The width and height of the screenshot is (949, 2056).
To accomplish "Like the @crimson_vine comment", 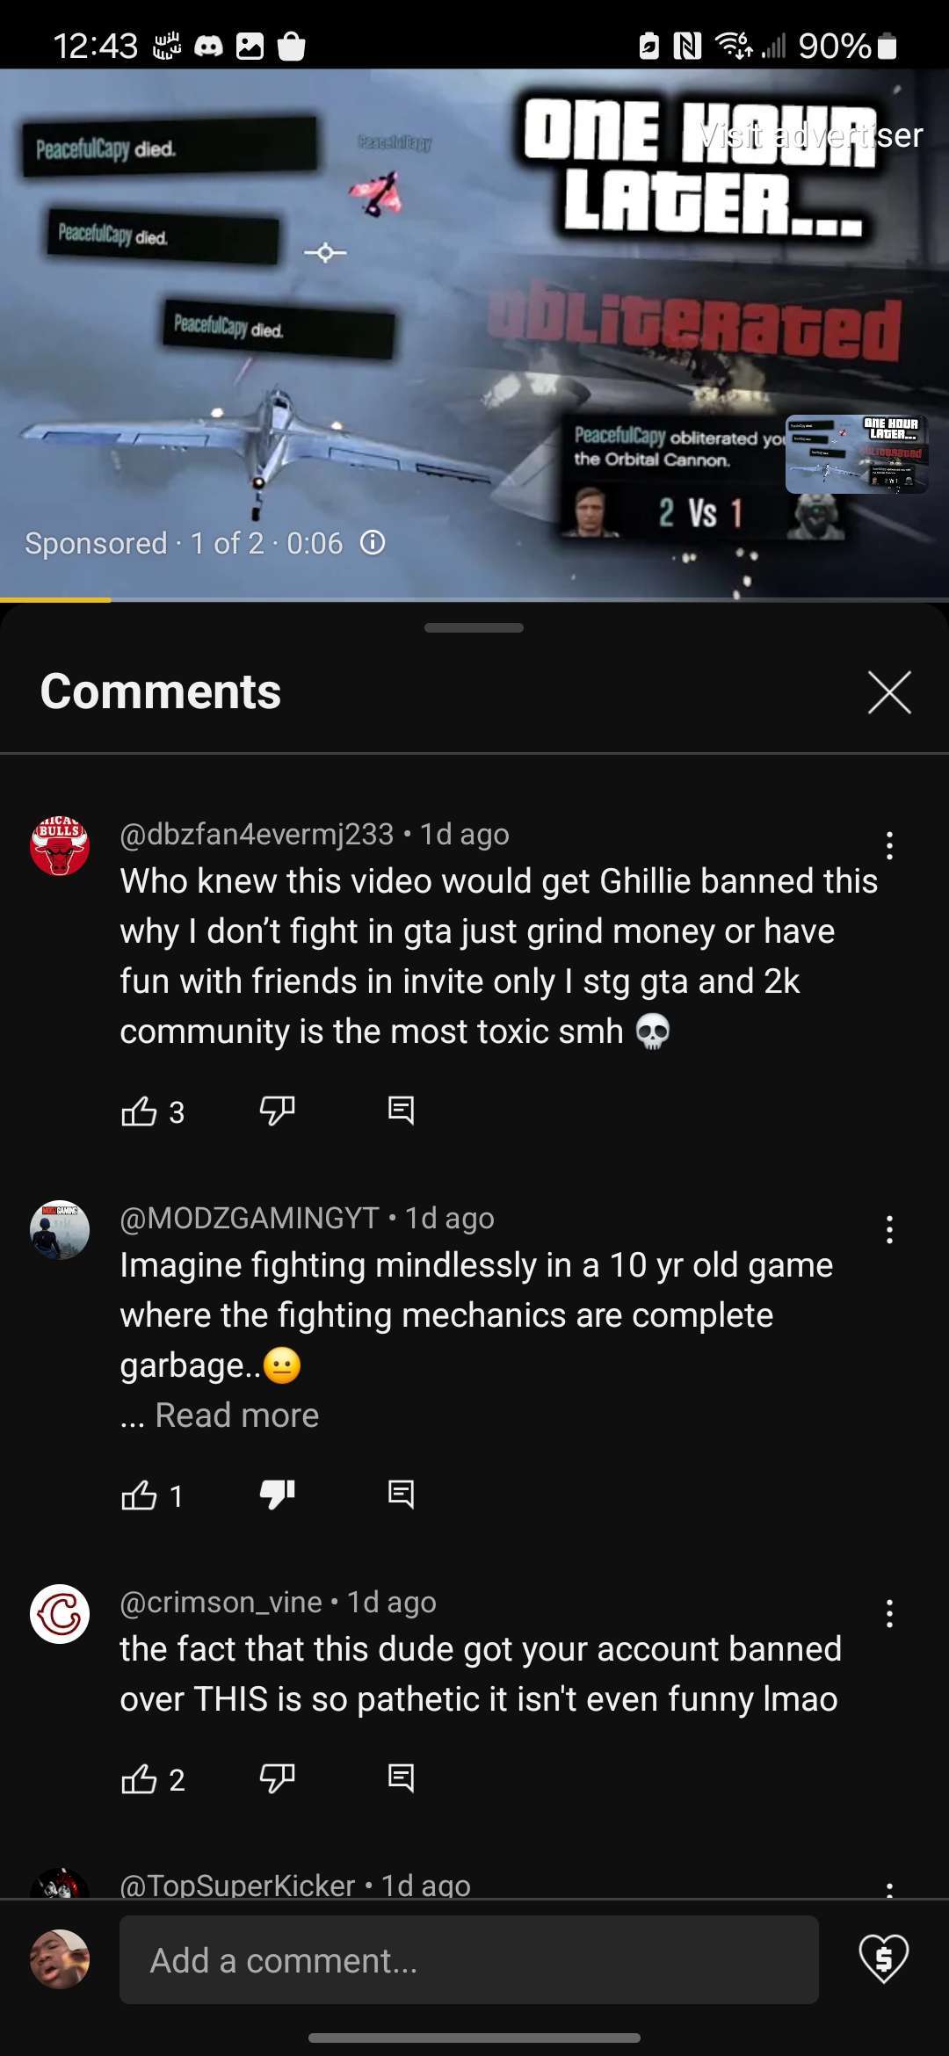I will [x=139, y=1779].
